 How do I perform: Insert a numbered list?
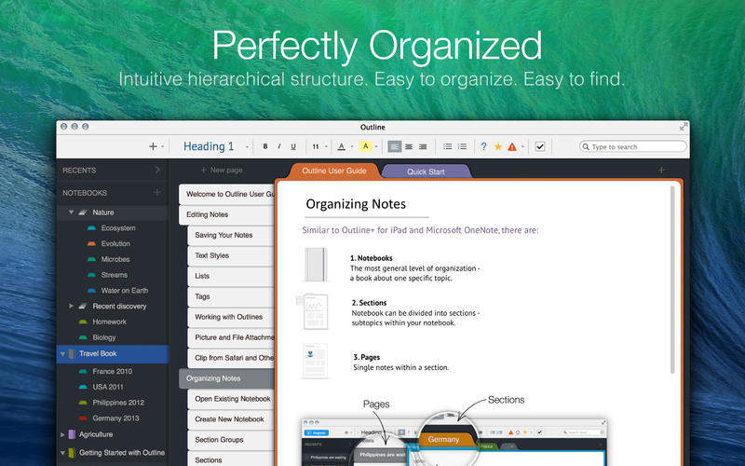tap(462, 146)
